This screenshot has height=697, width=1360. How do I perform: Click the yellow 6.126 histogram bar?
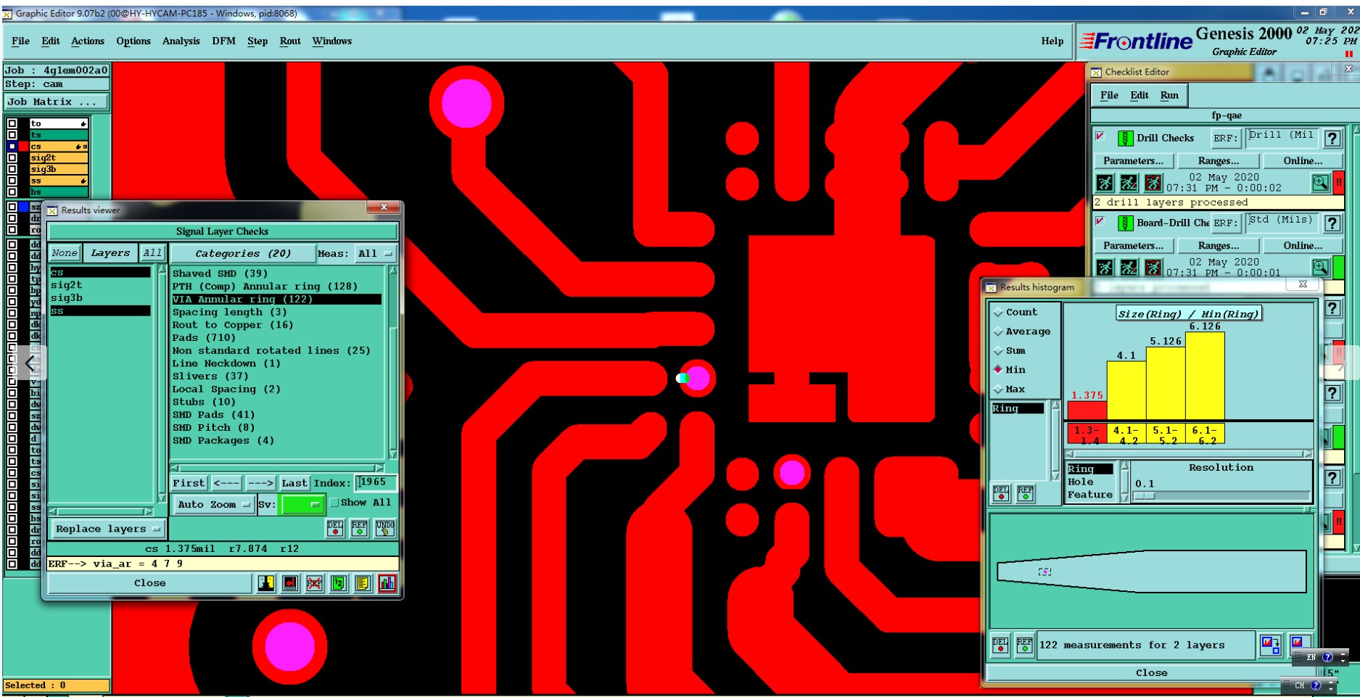pyautogui.click(x=1205, y=376)
